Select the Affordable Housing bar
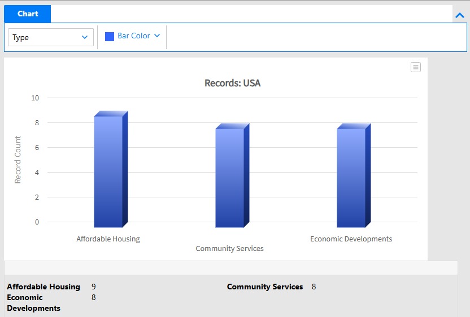 111,169
